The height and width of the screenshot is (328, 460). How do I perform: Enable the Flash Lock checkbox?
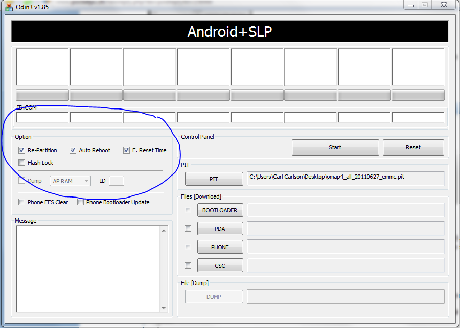[x=21, y=163]
